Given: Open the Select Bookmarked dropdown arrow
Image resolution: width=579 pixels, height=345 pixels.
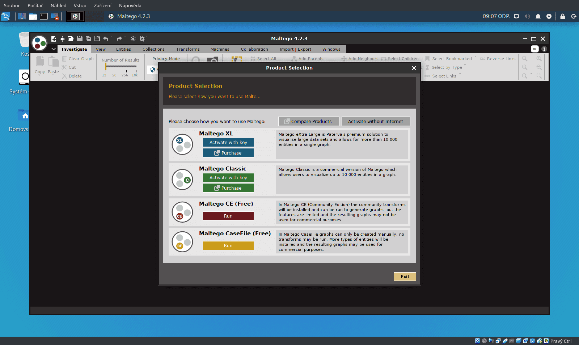Looking at the screenshot, I should coord(475,57).
